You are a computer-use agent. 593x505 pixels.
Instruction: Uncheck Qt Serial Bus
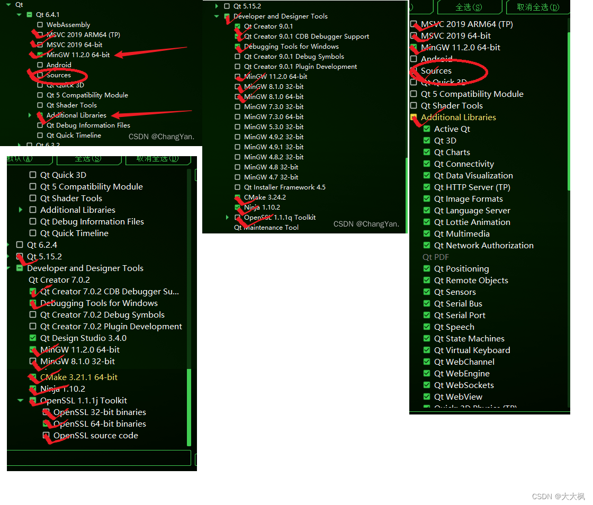tap(427, 303)
